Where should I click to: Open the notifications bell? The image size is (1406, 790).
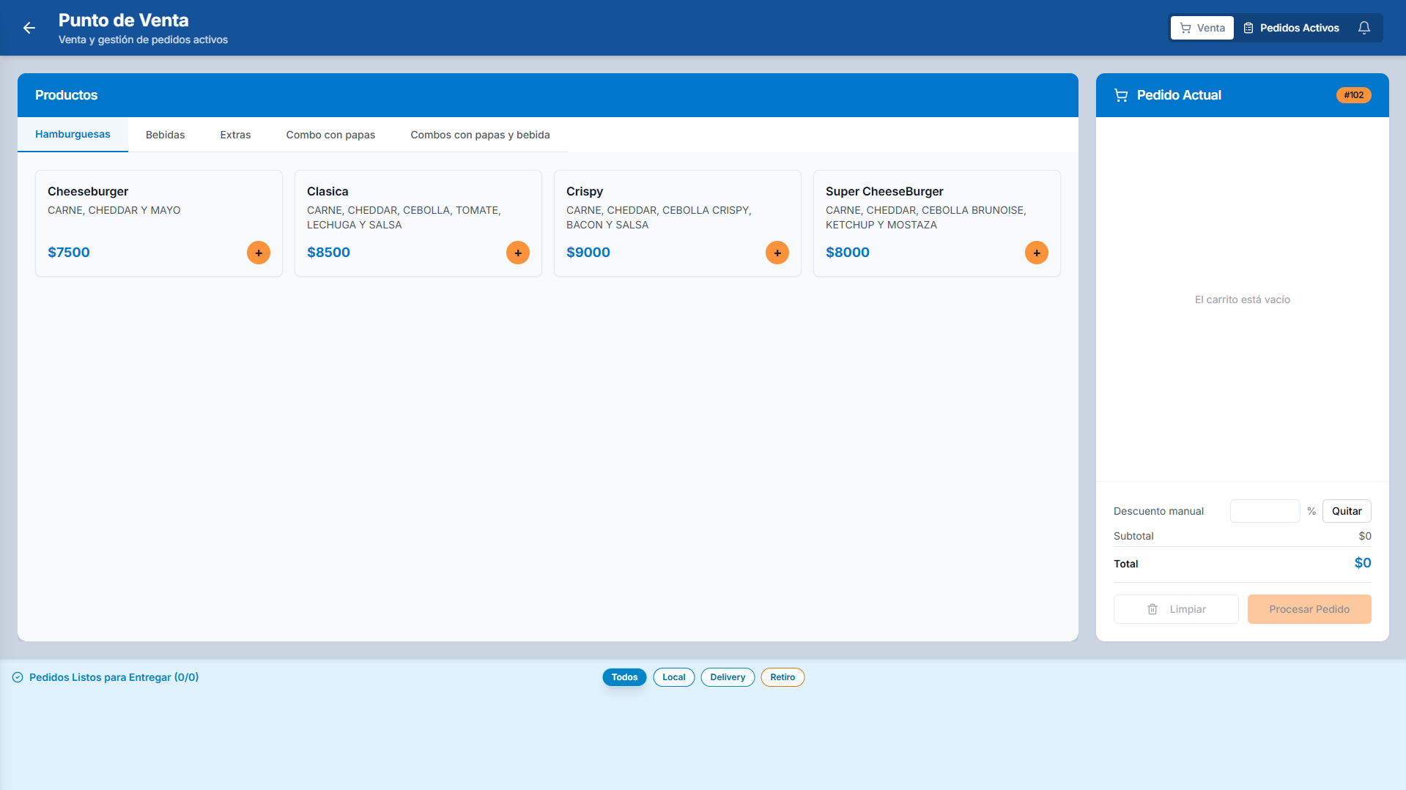click(1364, 28)
